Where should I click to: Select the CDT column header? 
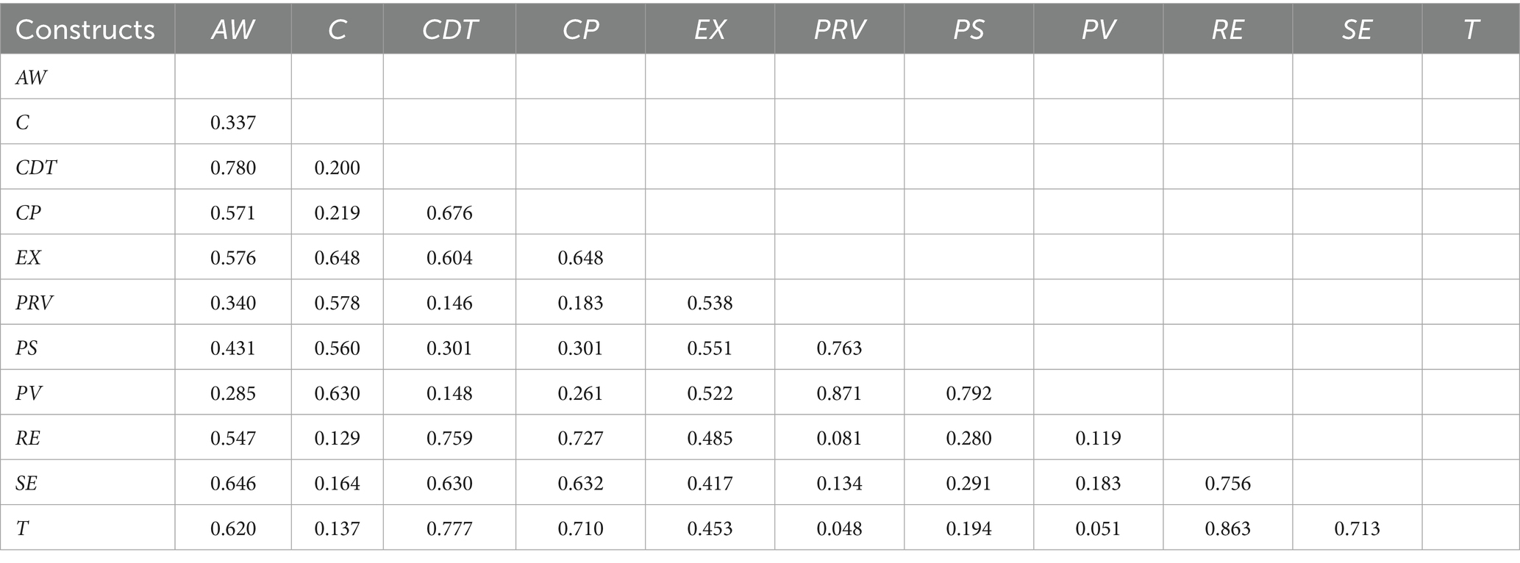449,29
